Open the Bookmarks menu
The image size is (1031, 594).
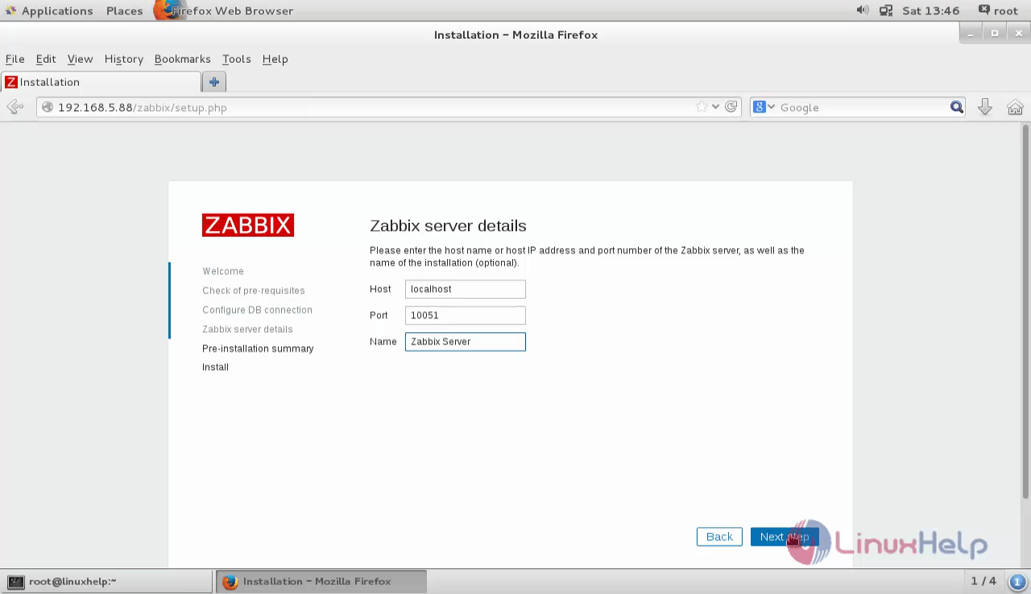182,59
